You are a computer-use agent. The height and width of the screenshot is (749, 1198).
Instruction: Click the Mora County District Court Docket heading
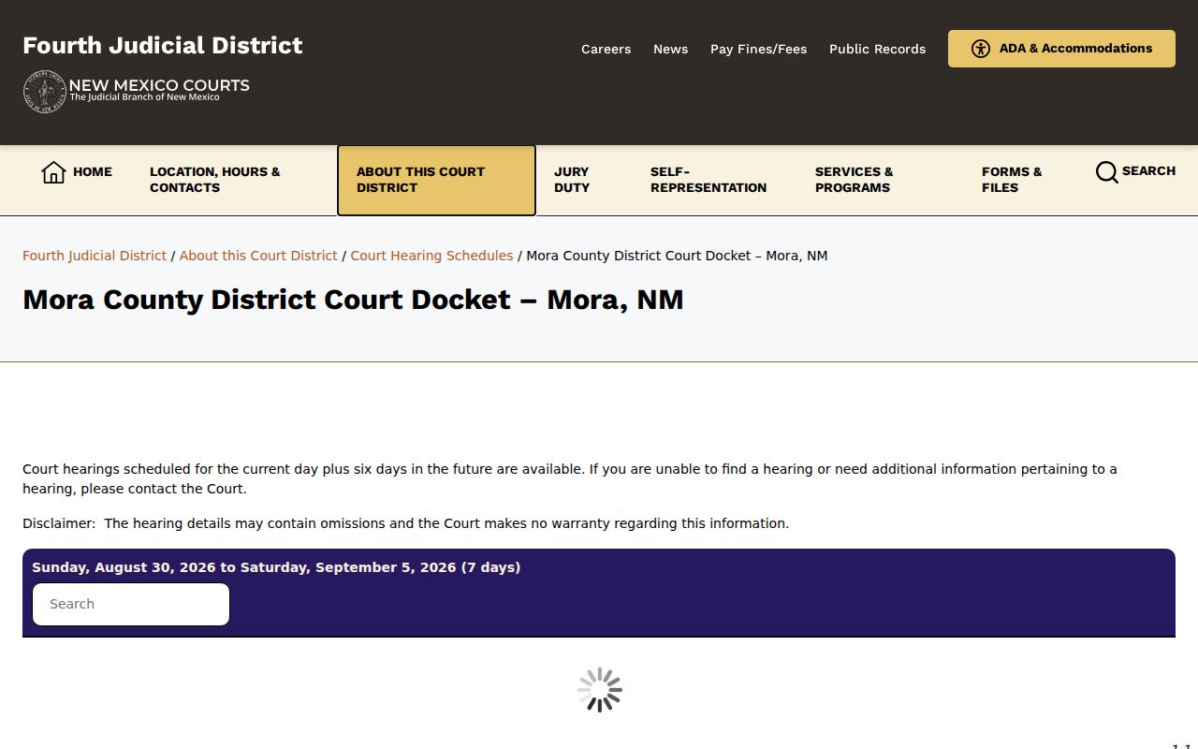[x=353, y=300]
